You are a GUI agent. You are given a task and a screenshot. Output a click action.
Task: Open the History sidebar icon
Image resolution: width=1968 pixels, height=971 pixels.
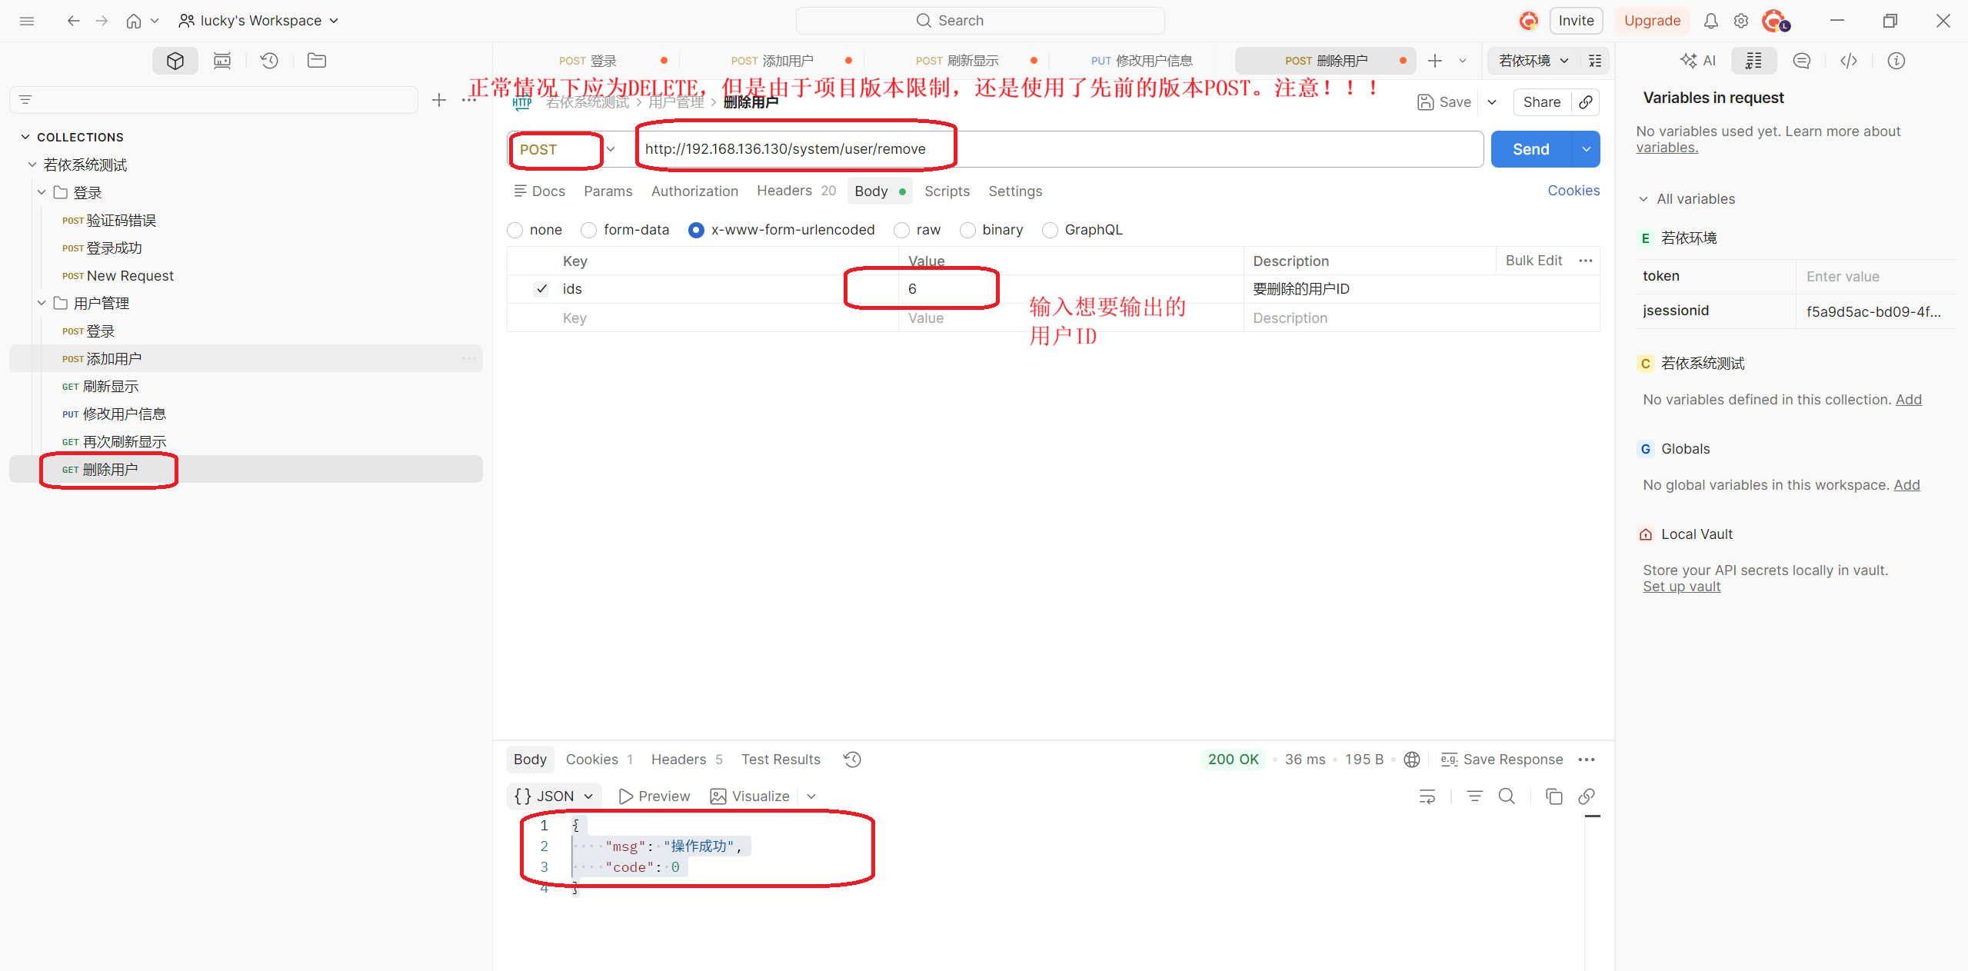269,61
